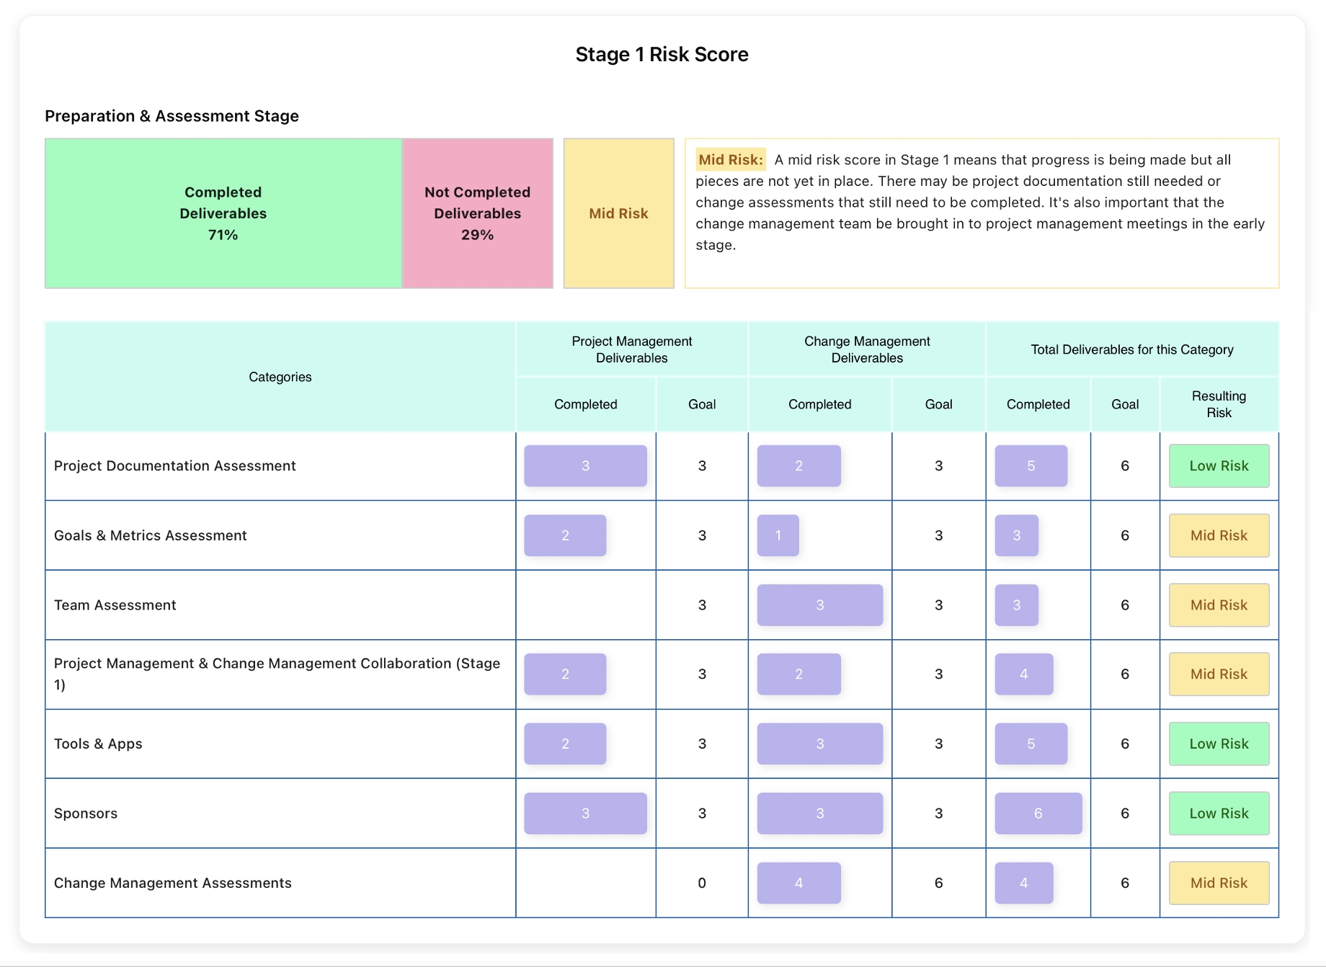This screenshot has width=1326, height=967.
Task: Click the Completed Deliverables 71% green bar
Action: 223,213
